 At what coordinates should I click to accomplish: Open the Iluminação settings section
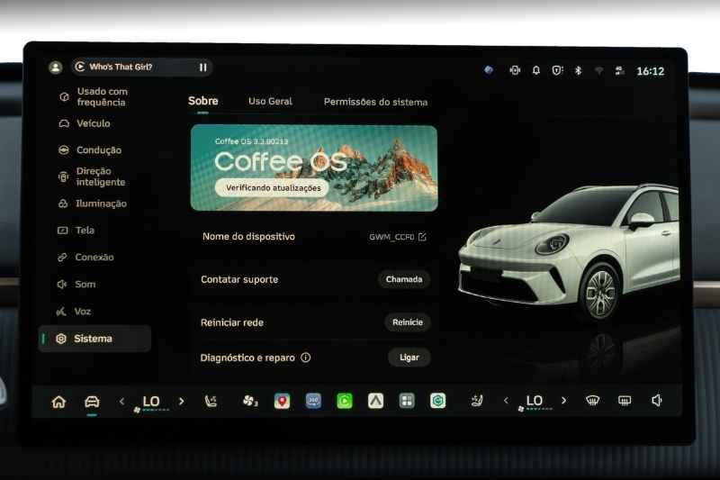click(x=93, y=204)
